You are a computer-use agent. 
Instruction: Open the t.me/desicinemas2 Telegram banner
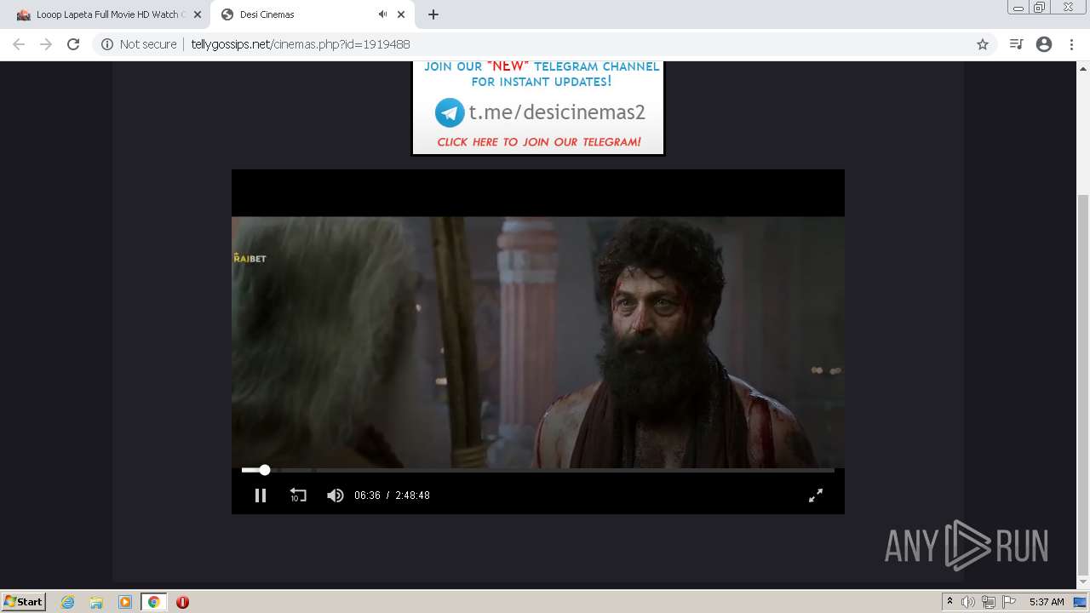pos(537,106)
